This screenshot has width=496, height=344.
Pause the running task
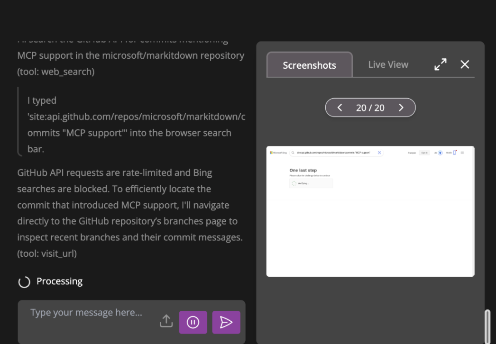(193, 322)
